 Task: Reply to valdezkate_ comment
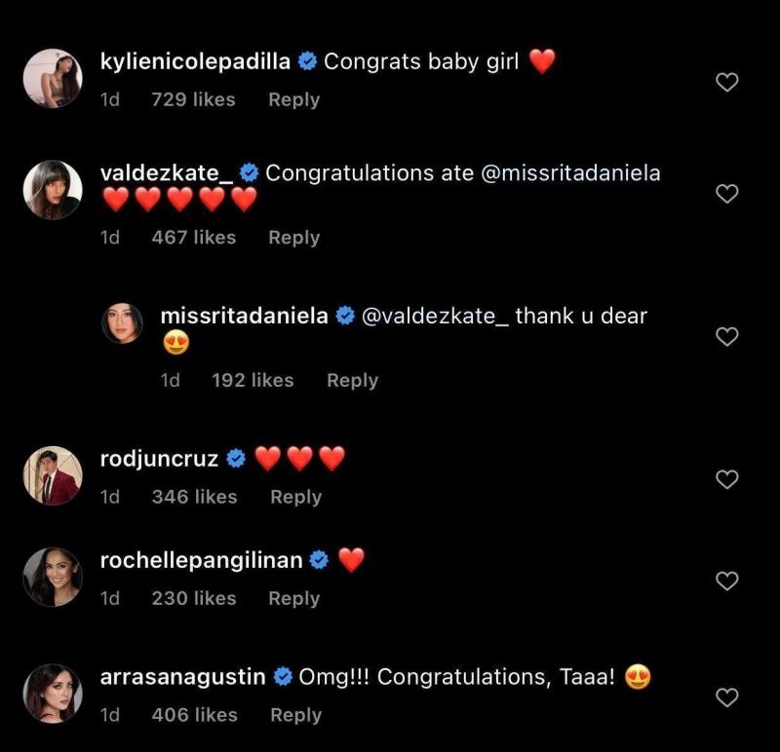[x=293, y=237]
